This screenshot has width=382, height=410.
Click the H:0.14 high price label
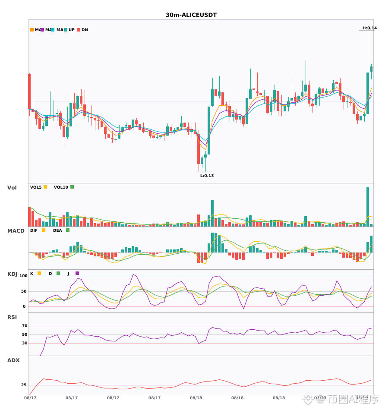click(x=369, y=28)
